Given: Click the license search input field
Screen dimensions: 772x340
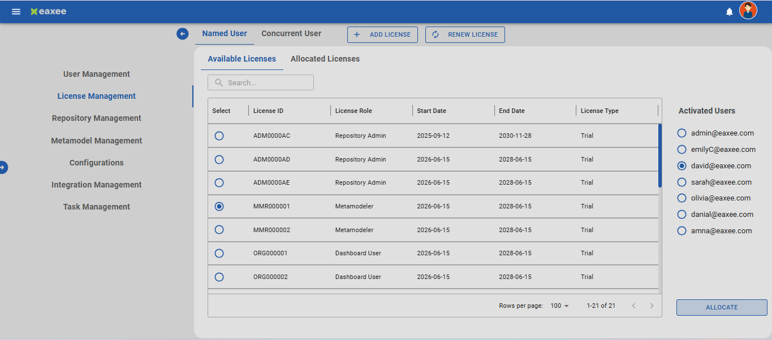Looking at the screenshot, I should click(x=261, y=82).
